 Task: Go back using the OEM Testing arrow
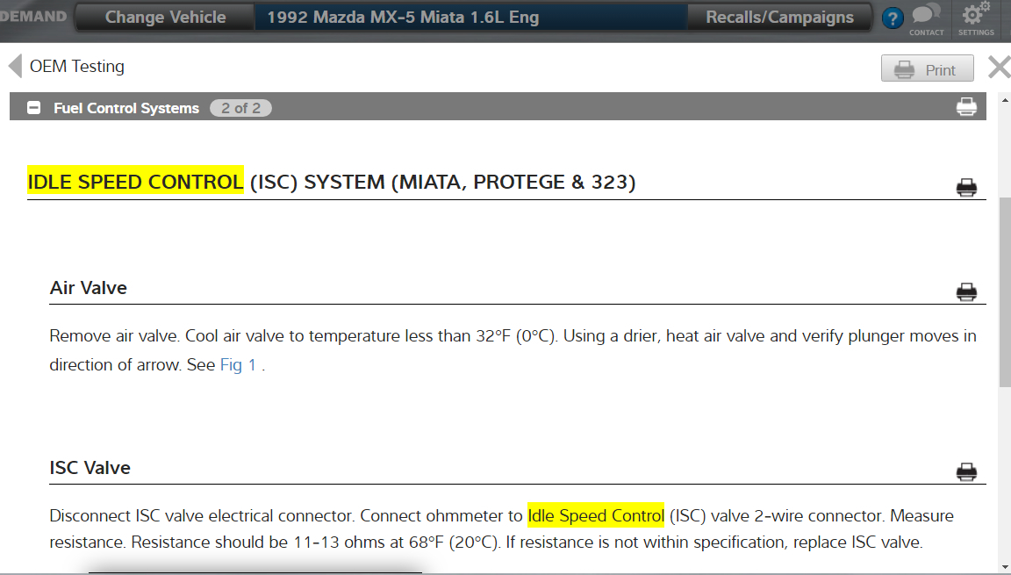15,67
